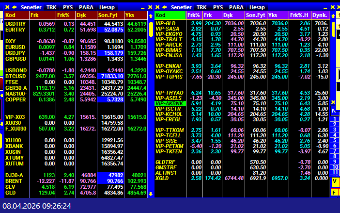The width and height of the screenshot is (340, 213).
Task: Click purple Son.Fyt column header
Action: (x=256, y=15)
